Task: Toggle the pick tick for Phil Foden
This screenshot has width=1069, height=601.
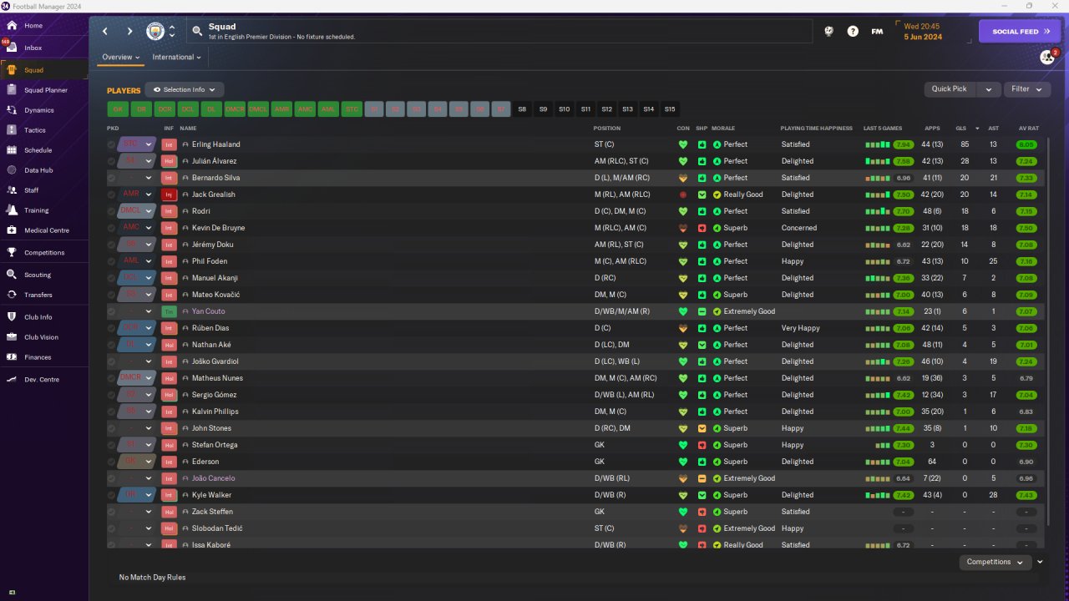Action: [111, 261]
